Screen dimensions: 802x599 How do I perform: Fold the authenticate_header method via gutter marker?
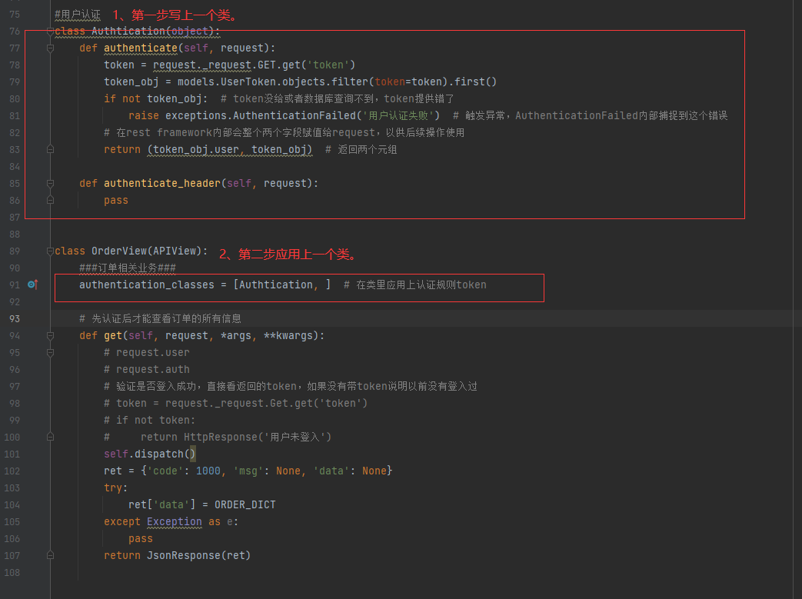[51, 183]
